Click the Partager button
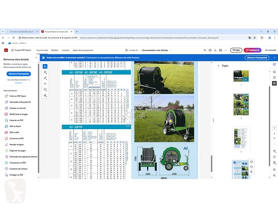The image size is (278, 208). (x=236, y=50)
